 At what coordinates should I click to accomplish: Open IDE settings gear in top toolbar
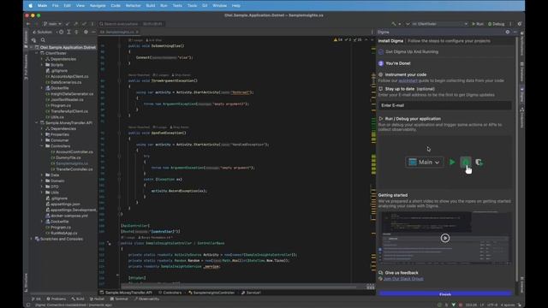coord(520,24)
